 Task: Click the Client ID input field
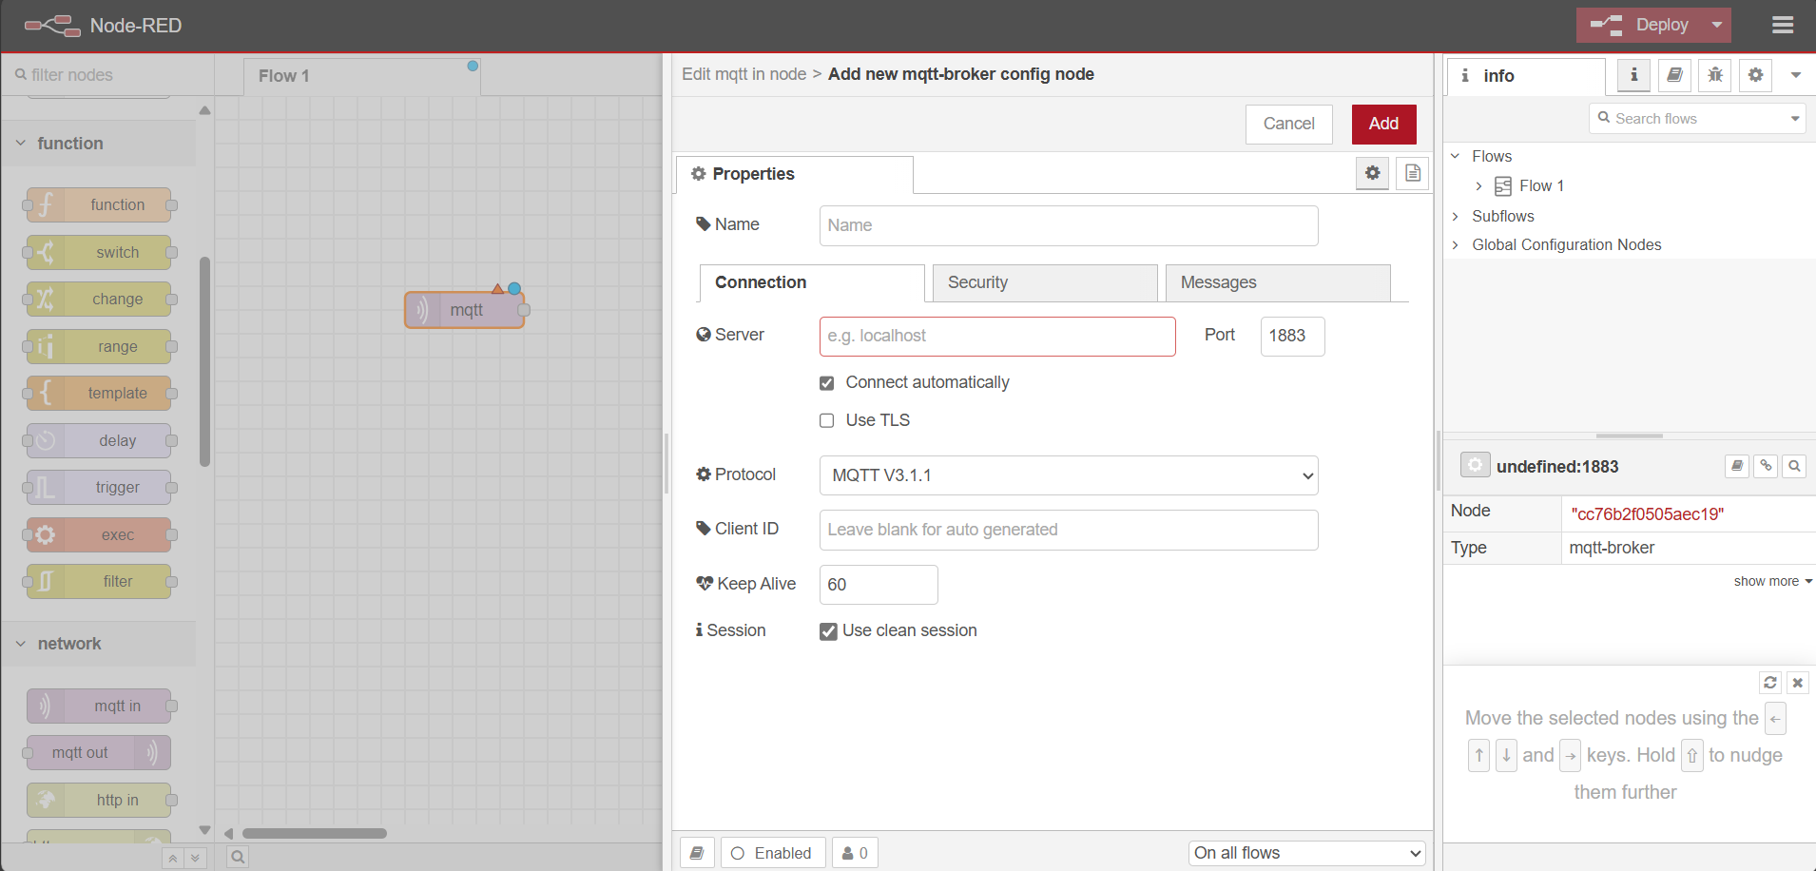tap(1069, 530)
